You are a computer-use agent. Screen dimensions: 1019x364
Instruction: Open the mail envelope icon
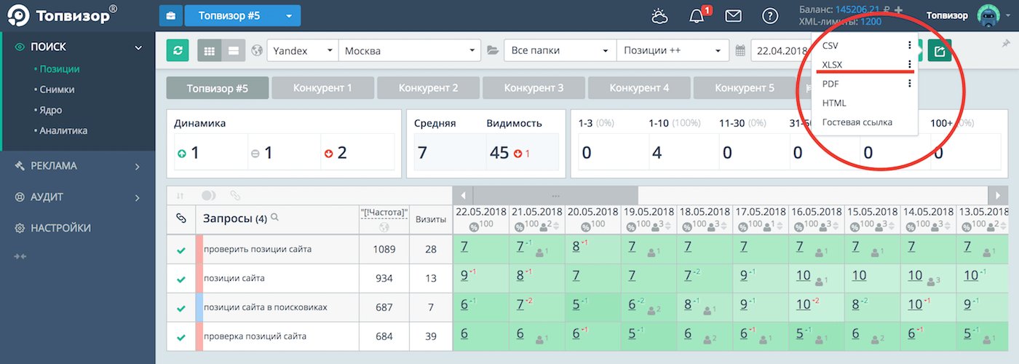pyautogui.click(x=733, y=15)
